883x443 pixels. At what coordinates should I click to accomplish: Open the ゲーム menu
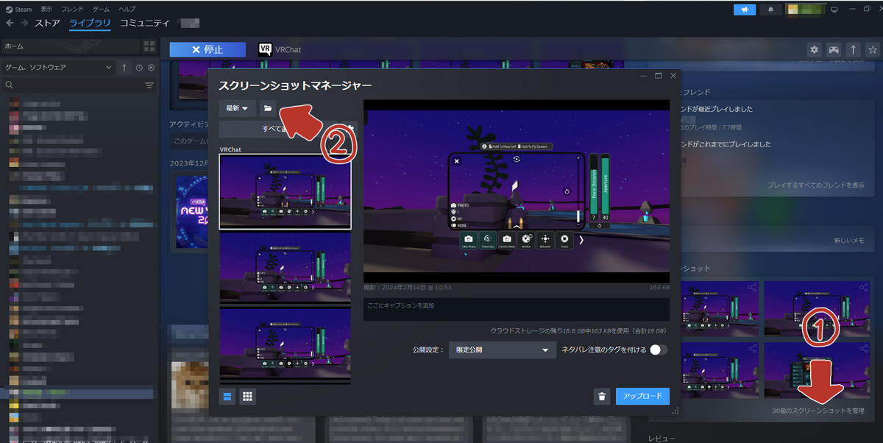[x=102, y=9]
